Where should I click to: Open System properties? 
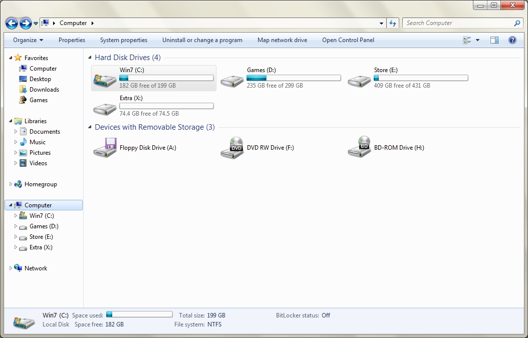point(124,40)
